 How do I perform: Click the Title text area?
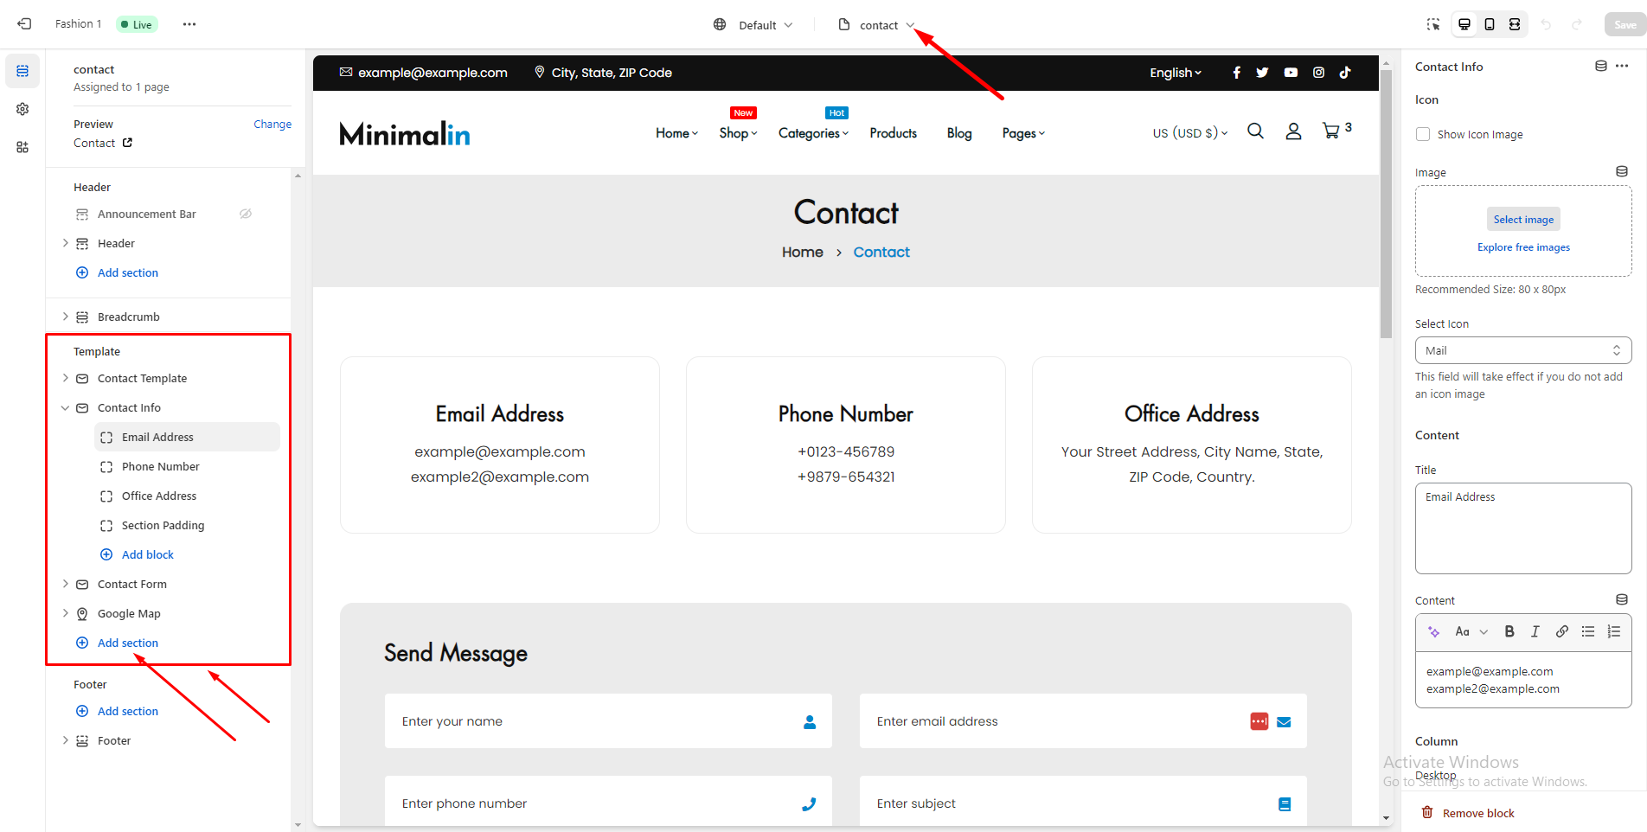1523,528
